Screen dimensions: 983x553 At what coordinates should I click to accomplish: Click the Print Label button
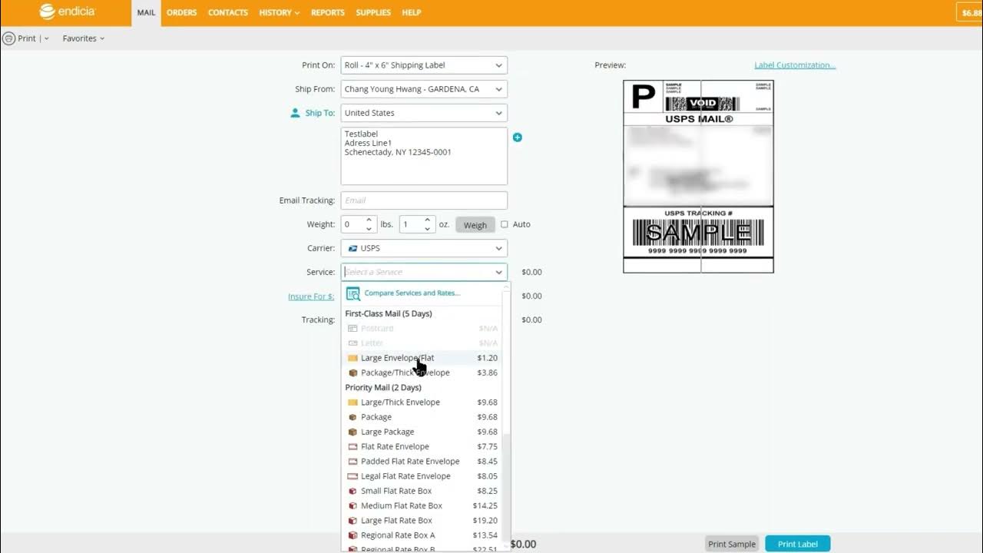click(x=798, y=544)
